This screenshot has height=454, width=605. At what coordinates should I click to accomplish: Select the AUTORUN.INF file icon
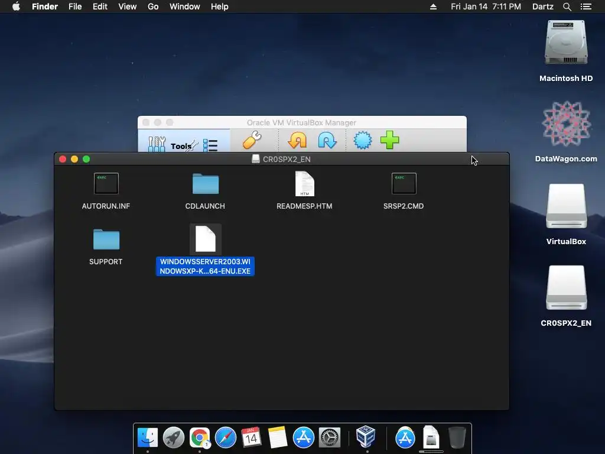(106, 183)
